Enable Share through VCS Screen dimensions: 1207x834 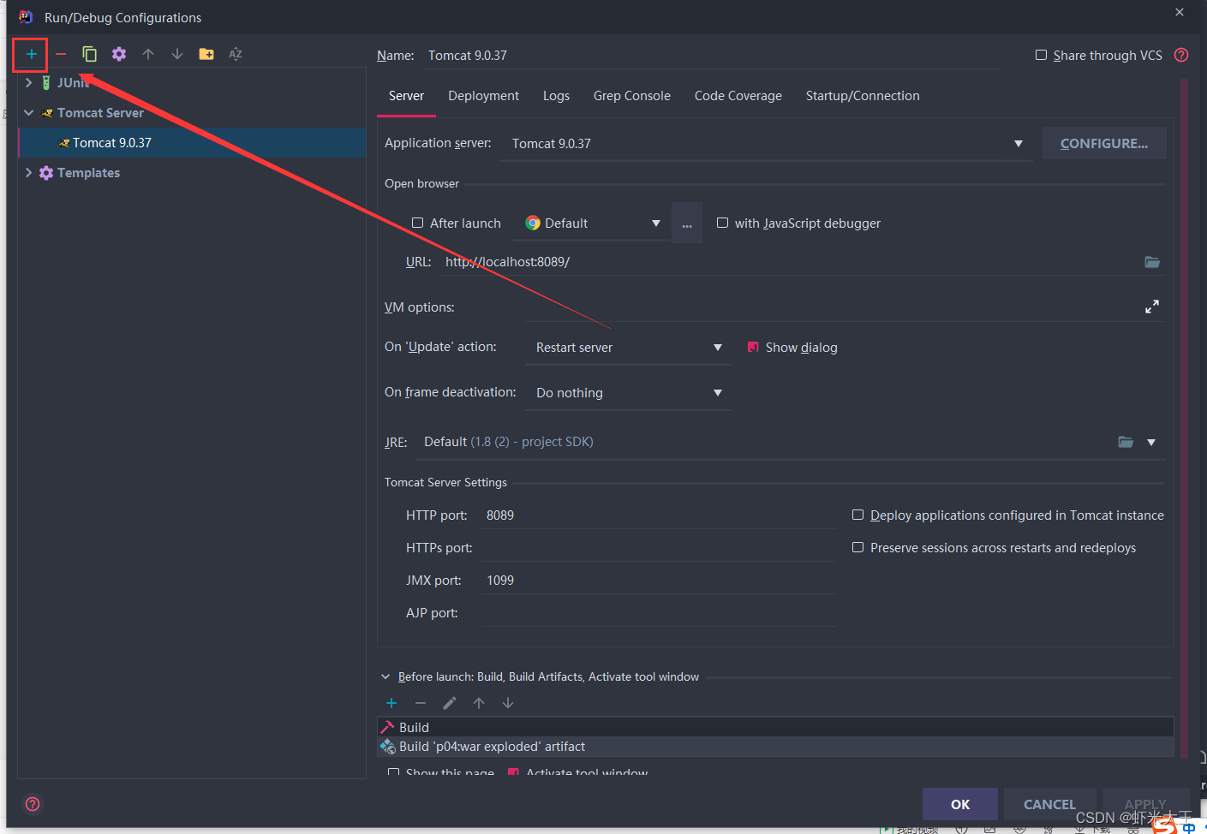1041,55
